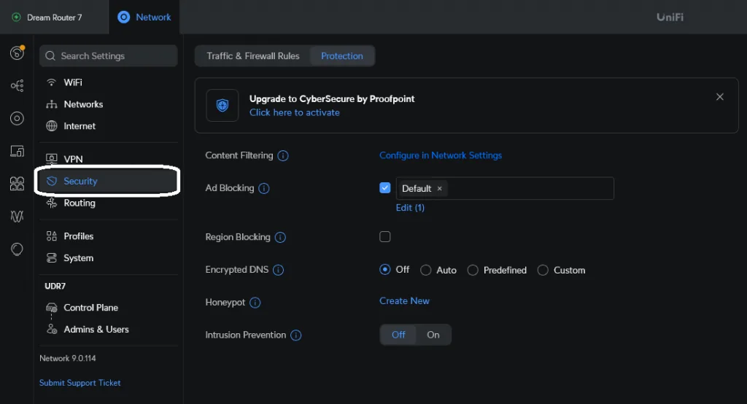
Task: Open System settings
Action: coord(108,258)
